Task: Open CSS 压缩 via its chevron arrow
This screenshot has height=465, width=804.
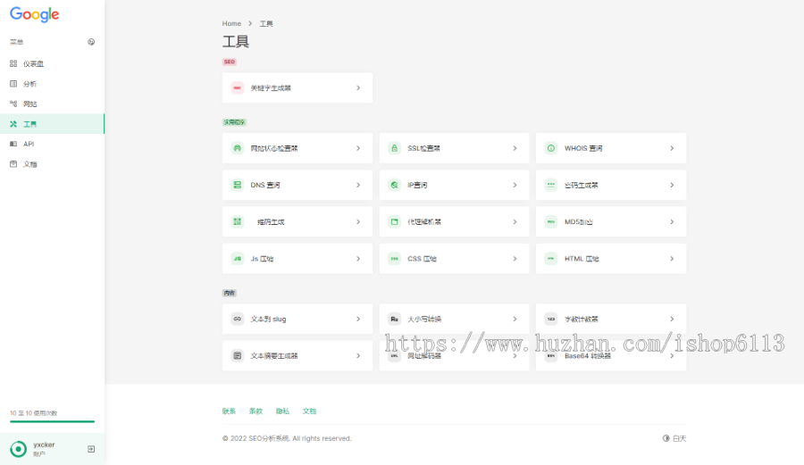Action: pos(515,259)
